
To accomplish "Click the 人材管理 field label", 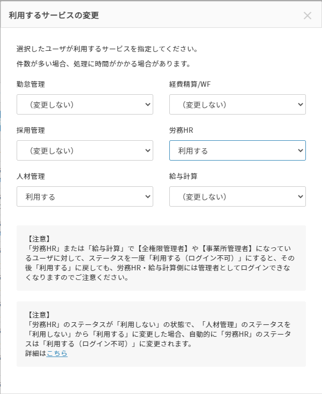I will click(31, 176).
